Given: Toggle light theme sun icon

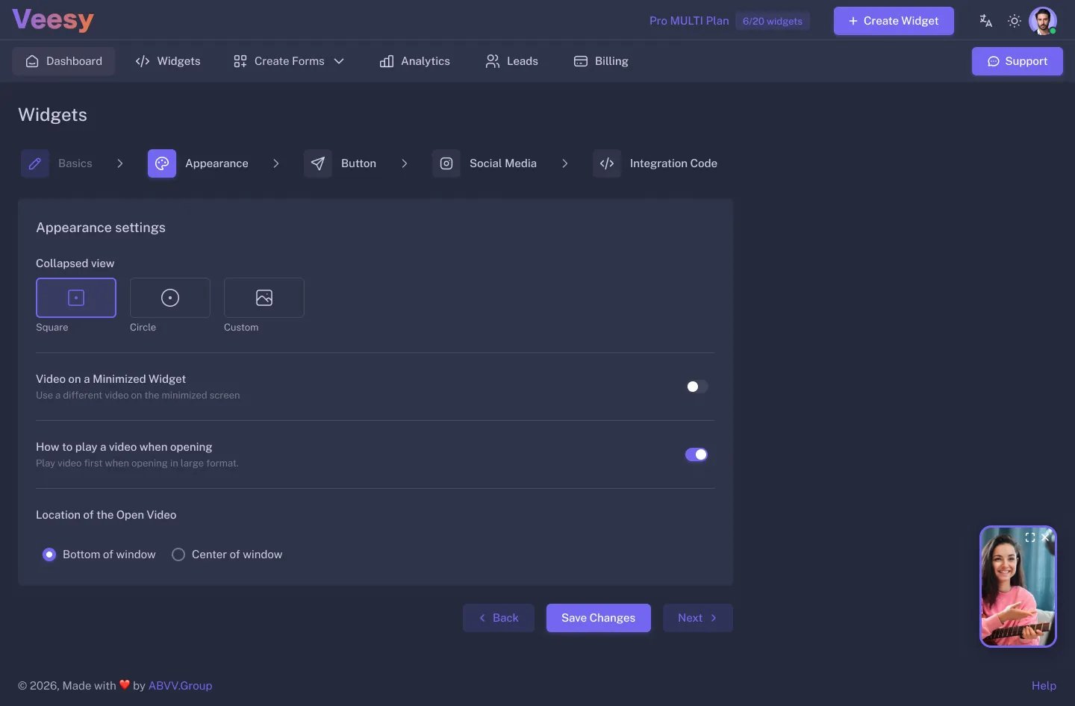Looking at the screenshot, I should [x=1014, y=21].
